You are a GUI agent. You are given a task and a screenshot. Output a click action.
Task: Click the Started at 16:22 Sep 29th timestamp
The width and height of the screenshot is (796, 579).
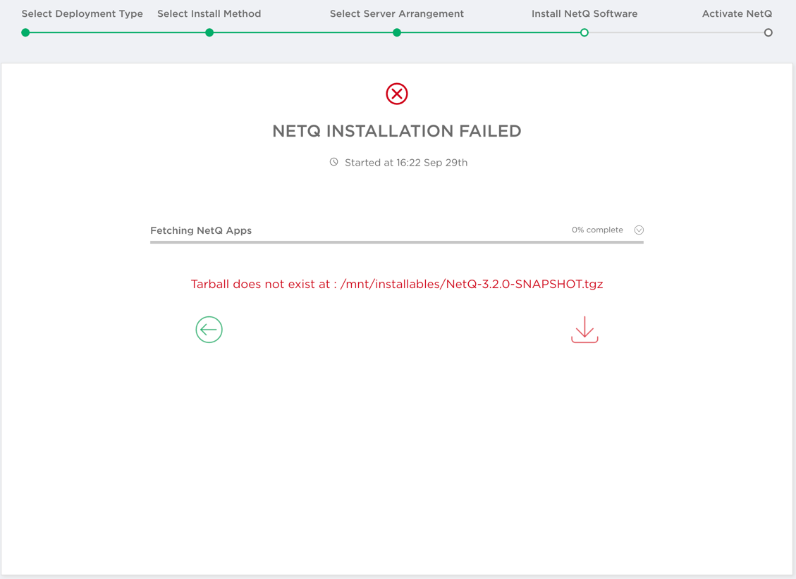coord(406,163)
